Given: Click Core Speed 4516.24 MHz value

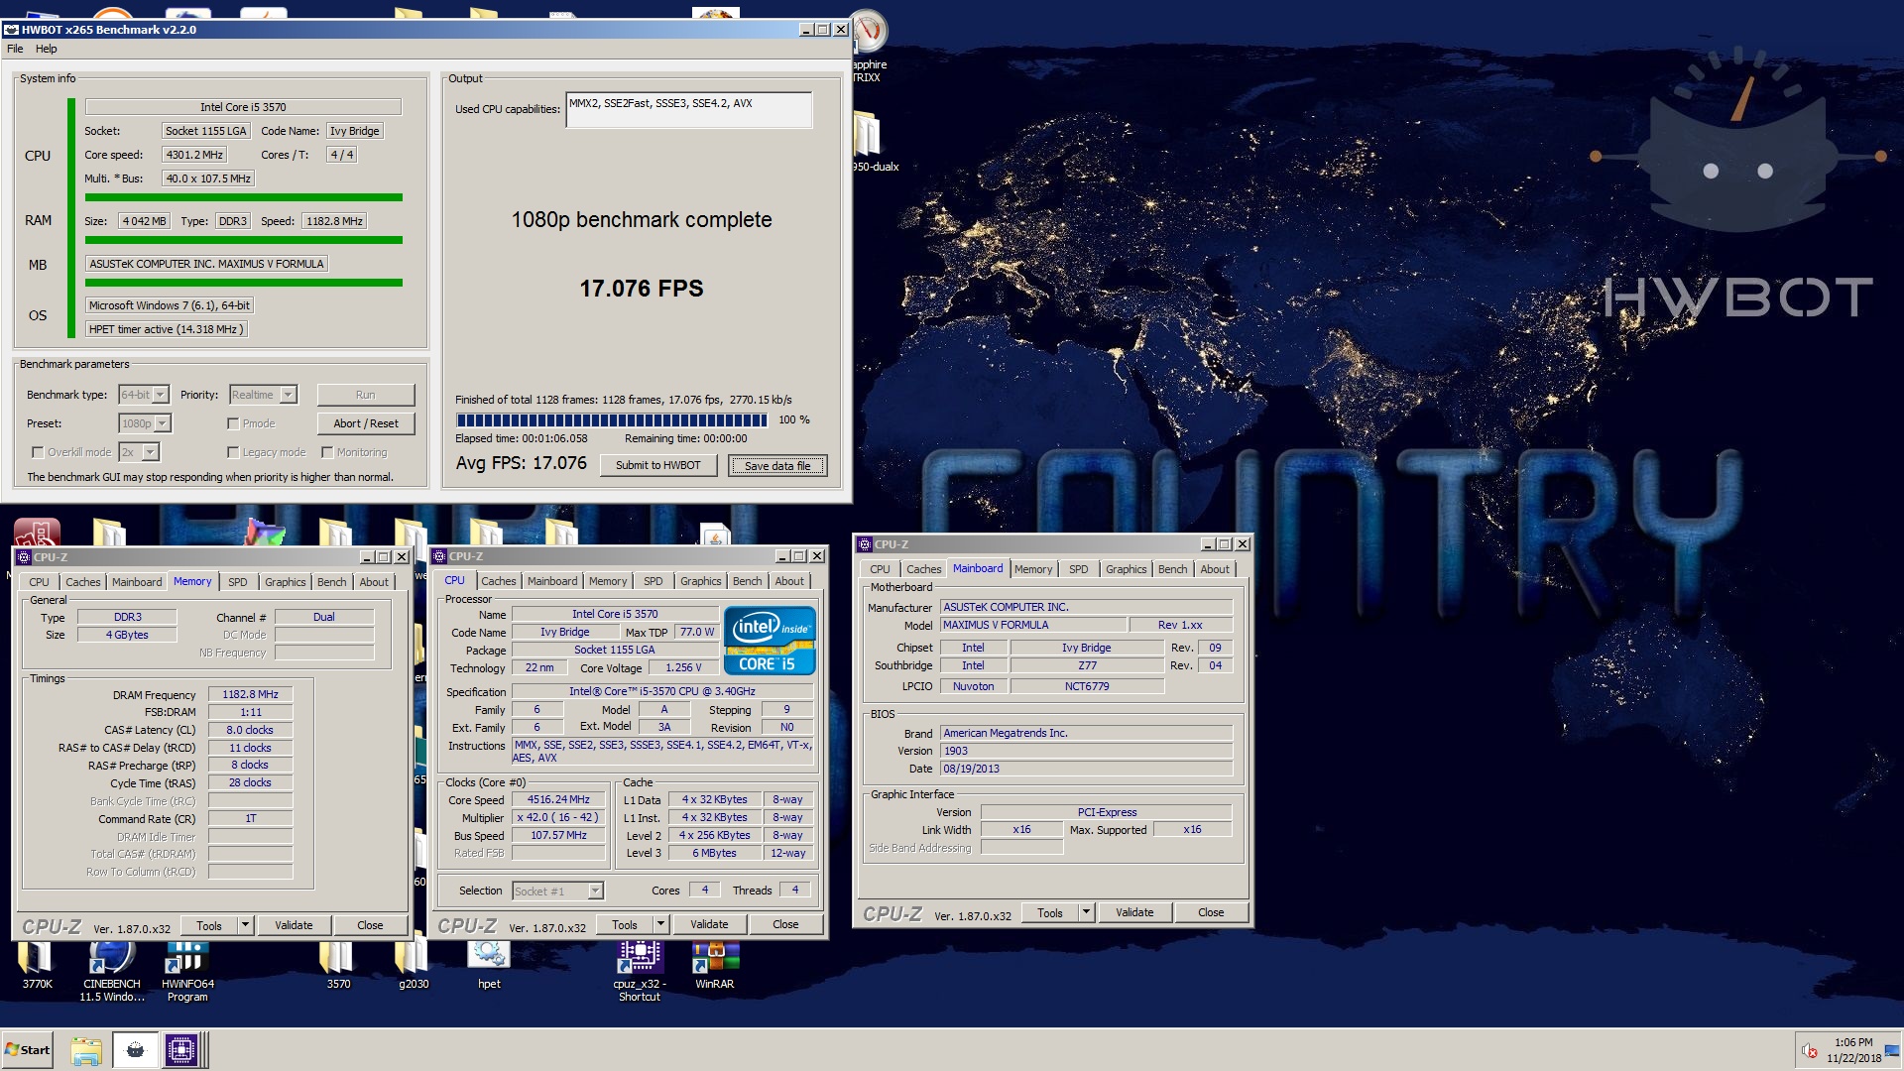Looking at the screenshot, I should click(x=558, y=799).
